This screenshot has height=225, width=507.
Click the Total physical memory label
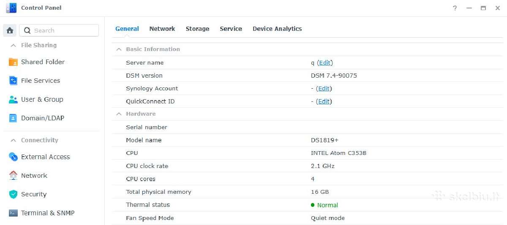158,192
